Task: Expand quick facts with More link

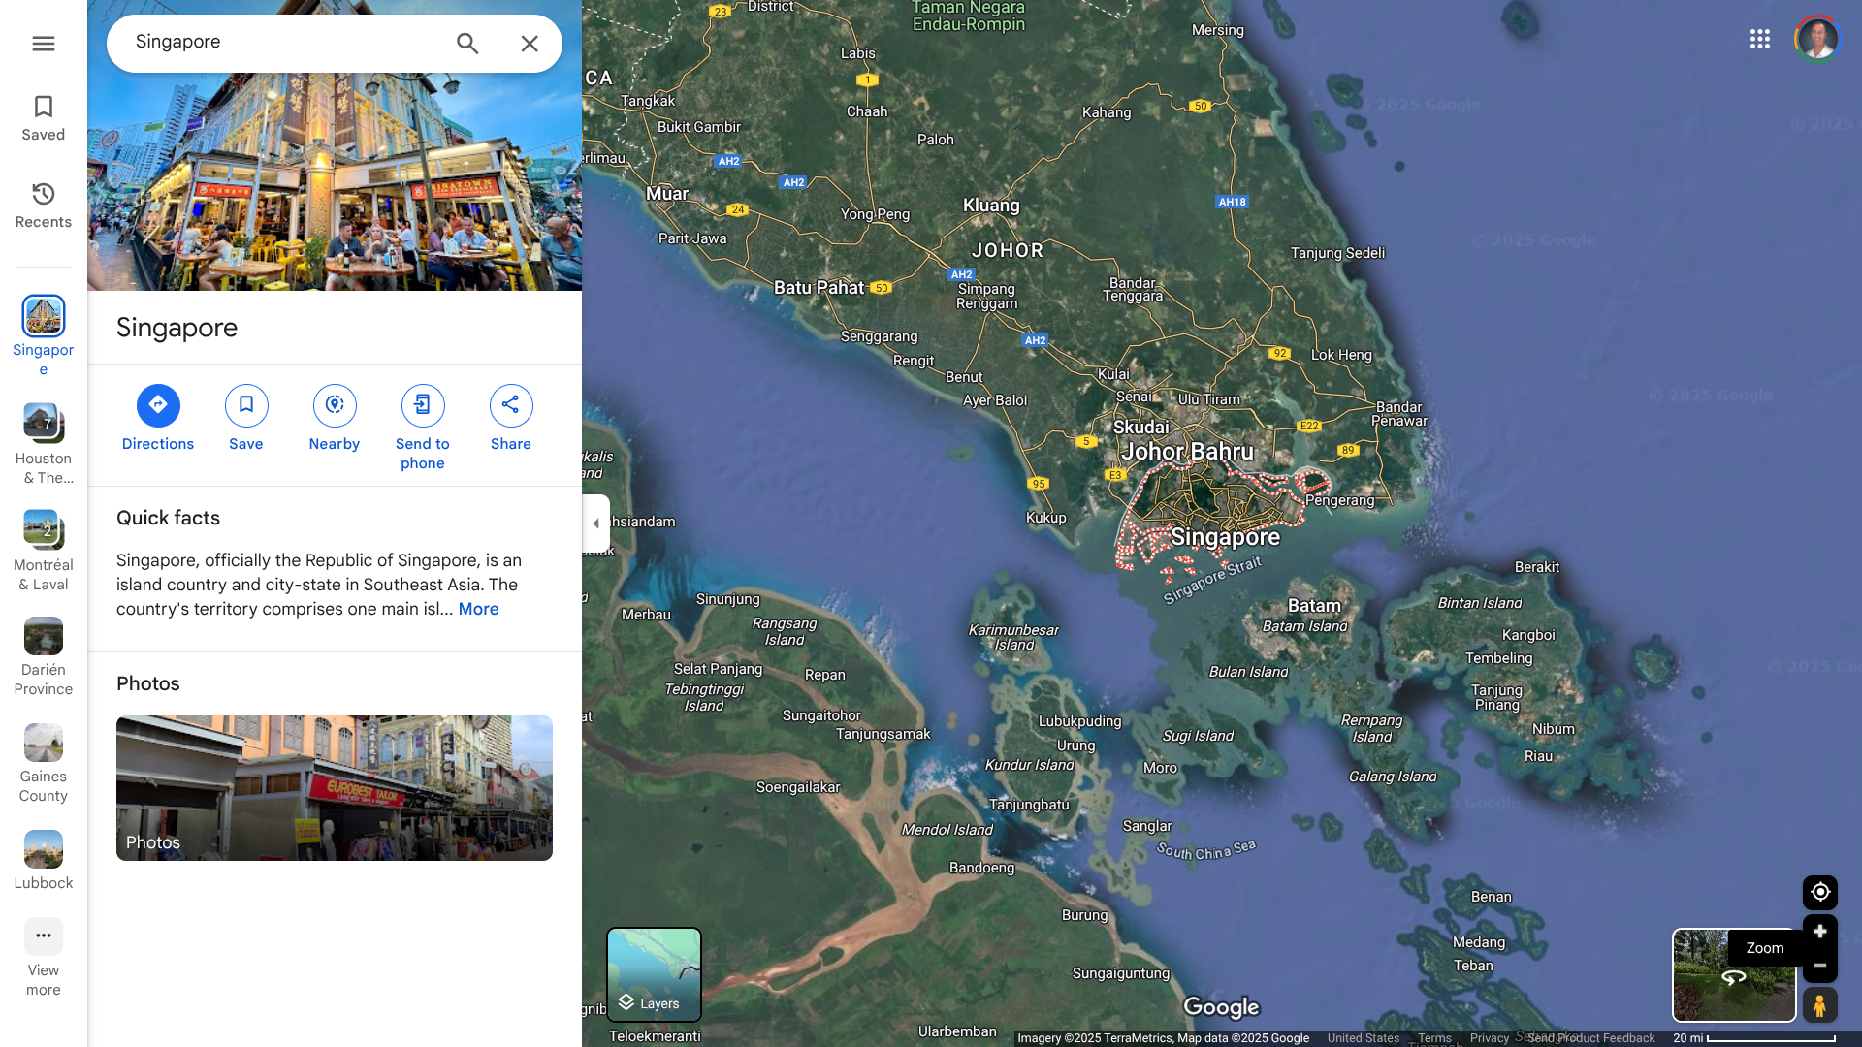Action: 478,609
